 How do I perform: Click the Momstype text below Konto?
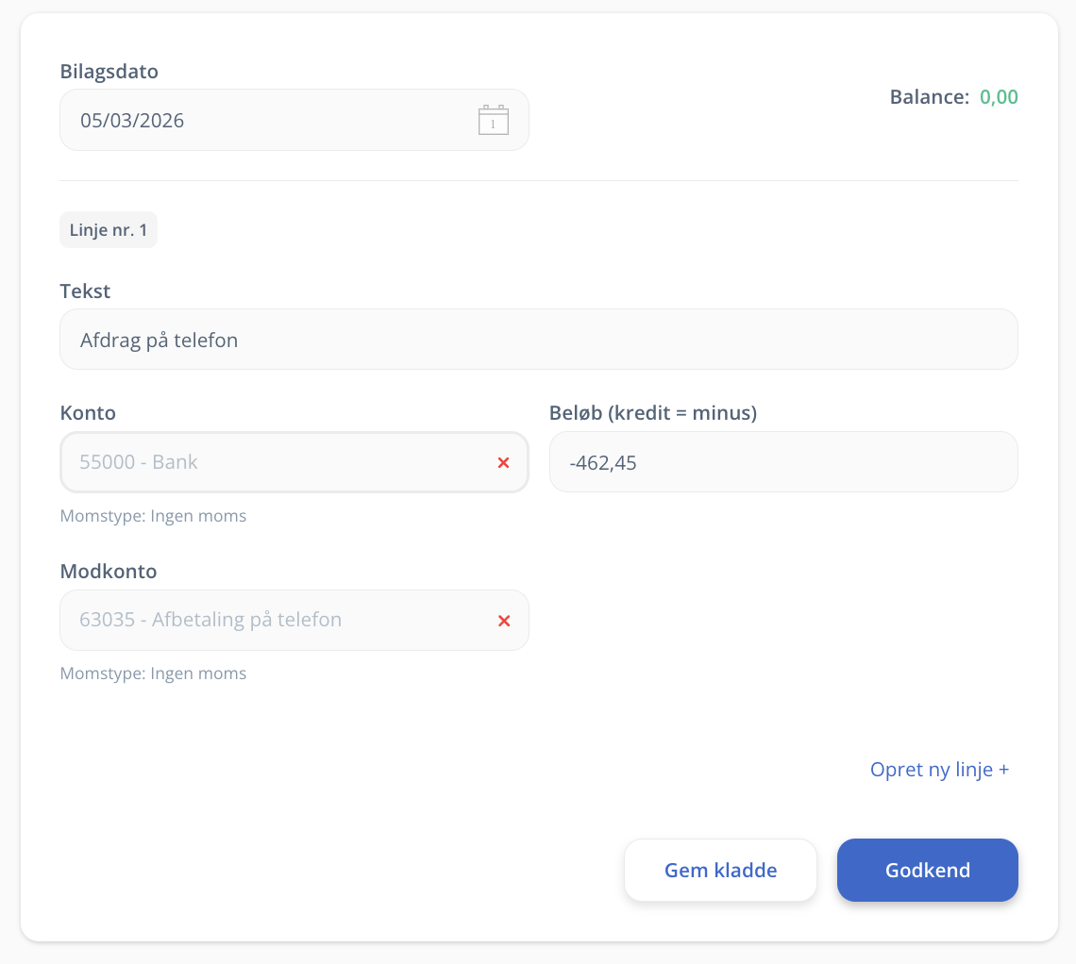click(x=153, y=516)
